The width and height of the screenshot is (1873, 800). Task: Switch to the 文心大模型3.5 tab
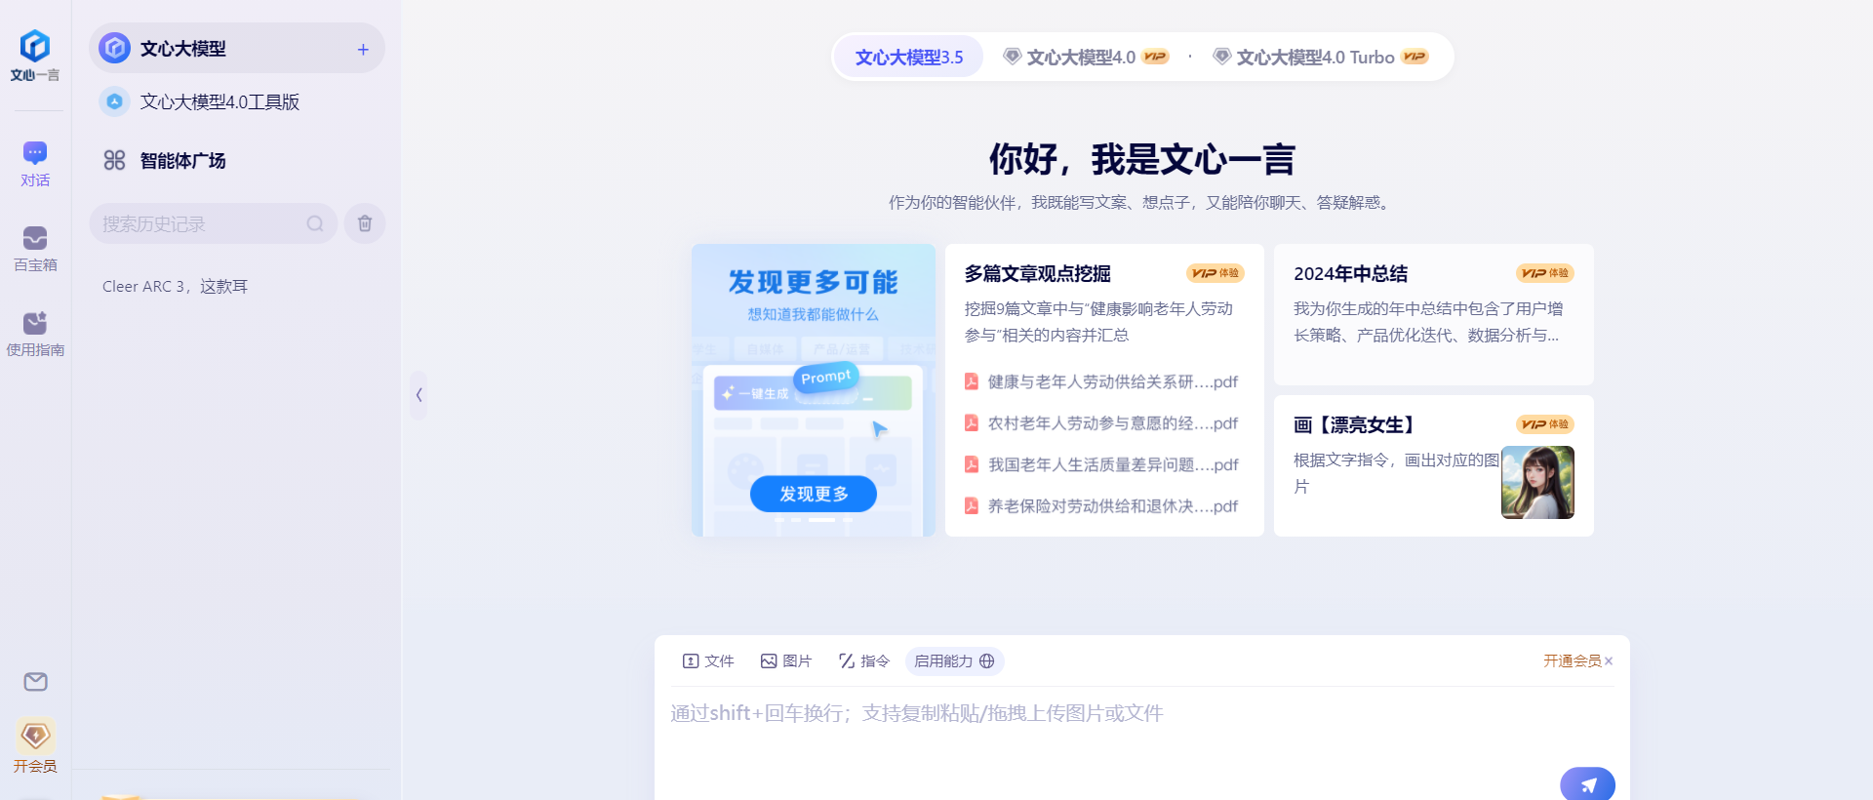click(x=909, y=57)
